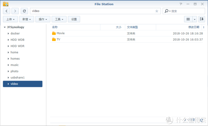This screenshot has width=208, height=126.
Task: Select TV folder icon
Action: pyautogui.click(x=54, y=39)
